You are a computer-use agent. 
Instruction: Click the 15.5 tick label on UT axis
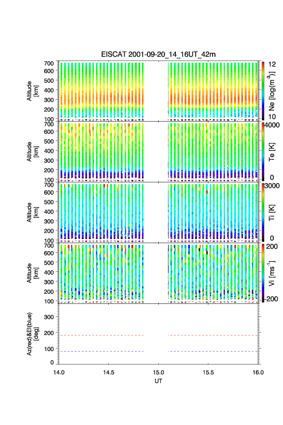click(x=208, y=372)
